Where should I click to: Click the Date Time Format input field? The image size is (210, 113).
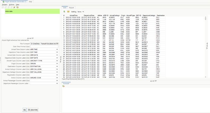coord(44,47)
